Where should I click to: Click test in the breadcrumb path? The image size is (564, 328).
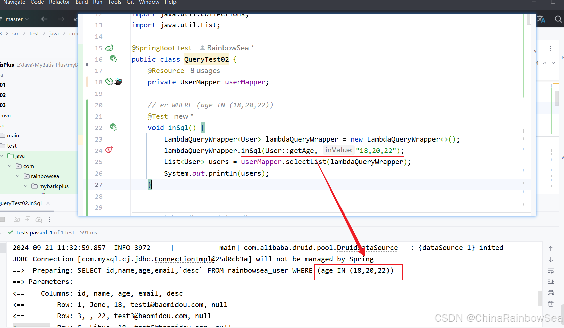(x=34, y=34)
